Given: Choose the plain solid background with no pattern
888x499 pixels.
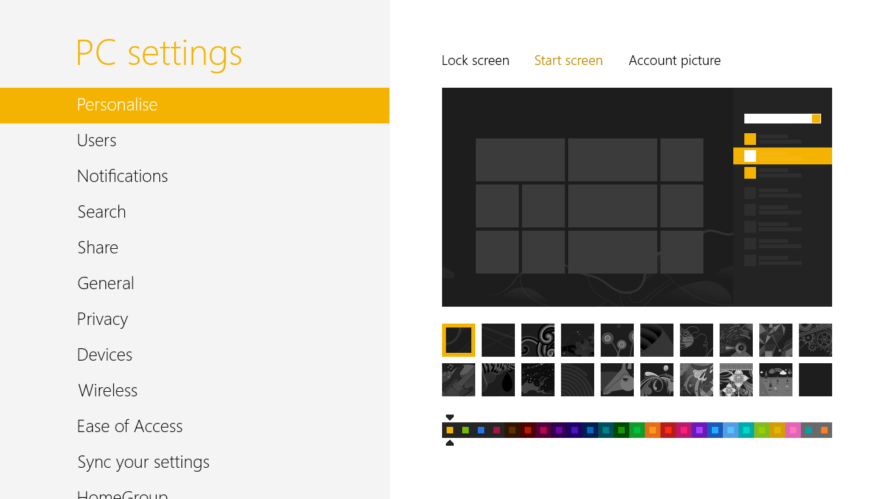Looking at the screenshot, I should click(815, 379).
